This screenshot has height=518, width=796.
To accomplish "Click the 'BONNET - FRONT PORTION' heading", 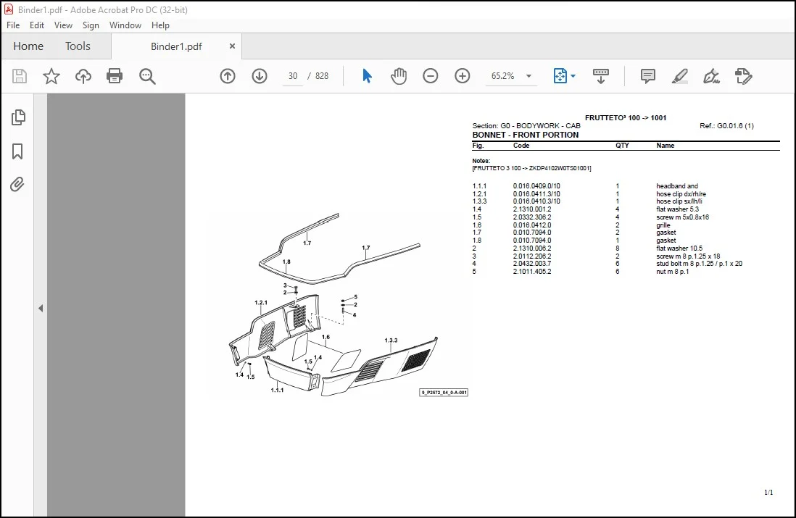I will (x=526, y=135).
